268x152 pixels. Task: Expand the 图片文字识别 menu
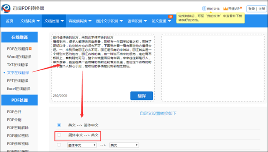tap(109, 21)
